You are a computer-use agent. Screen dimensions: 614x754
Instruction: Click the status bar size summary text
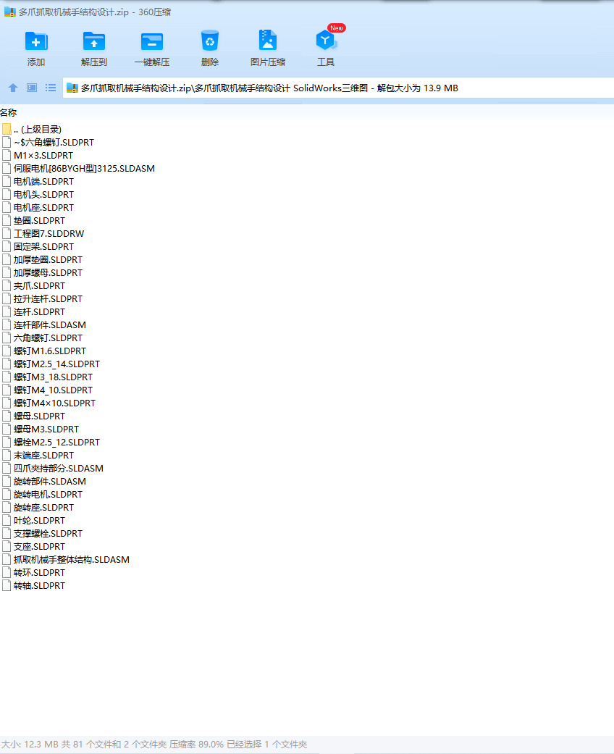[153, 744]
